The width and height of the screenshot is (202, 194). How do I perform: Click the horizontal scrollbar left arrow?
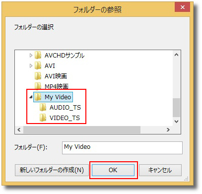(x=19, y=129)
